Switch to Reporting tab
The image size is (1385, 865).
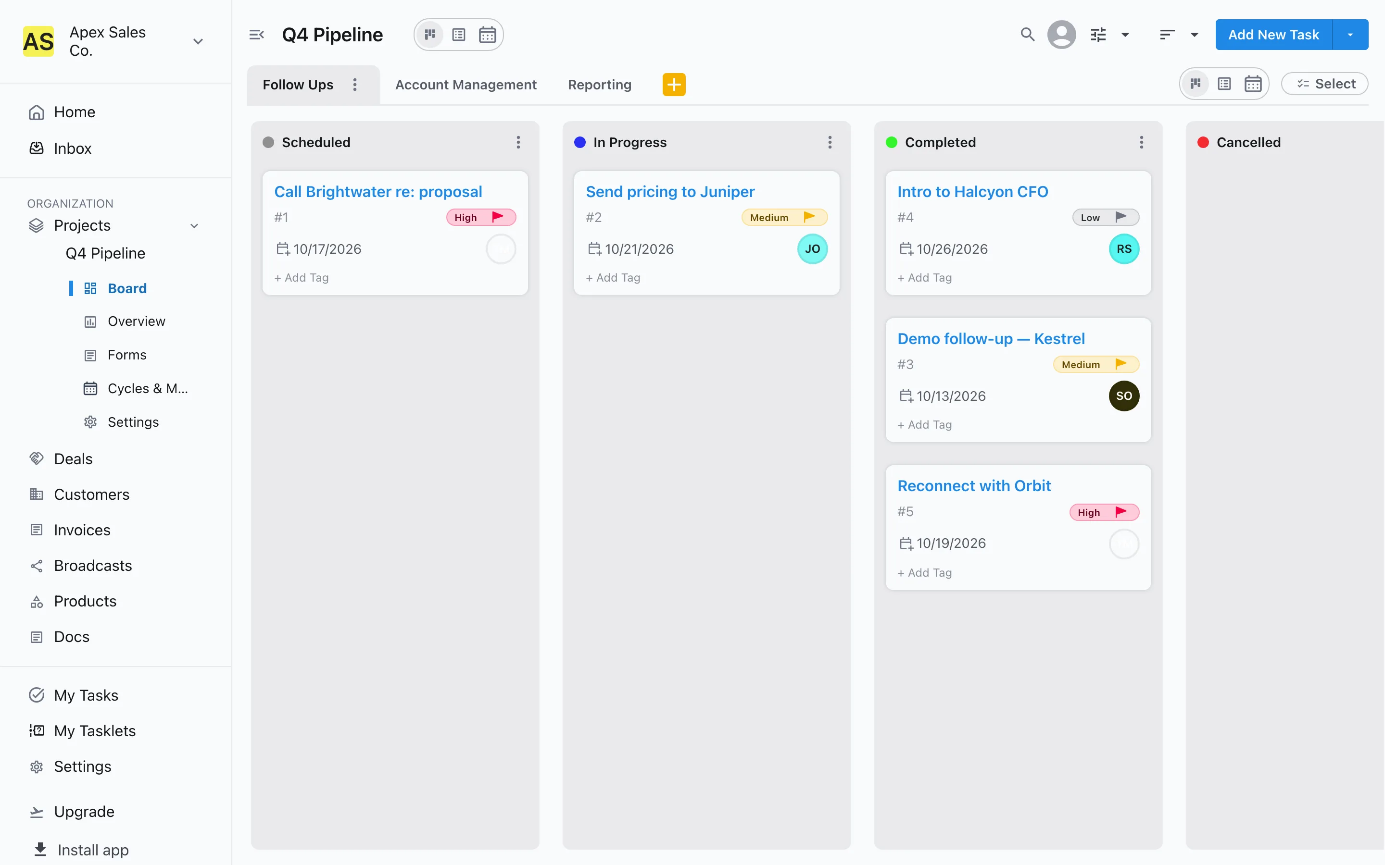click(x=599, y=85)
